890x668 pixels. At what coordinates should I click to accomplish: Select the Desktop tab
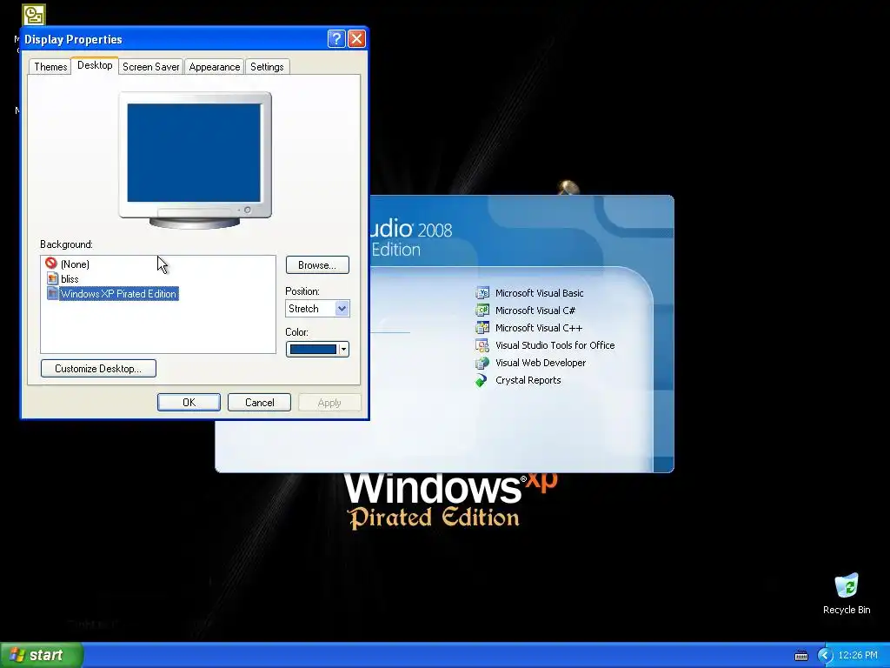95,65
